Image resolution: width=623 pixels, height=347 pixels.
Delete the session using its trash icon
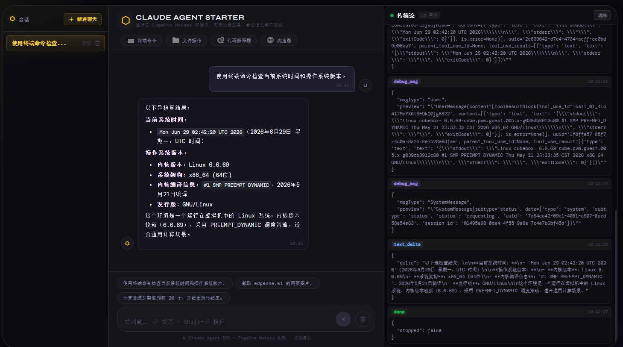click(x=97, y=43)
